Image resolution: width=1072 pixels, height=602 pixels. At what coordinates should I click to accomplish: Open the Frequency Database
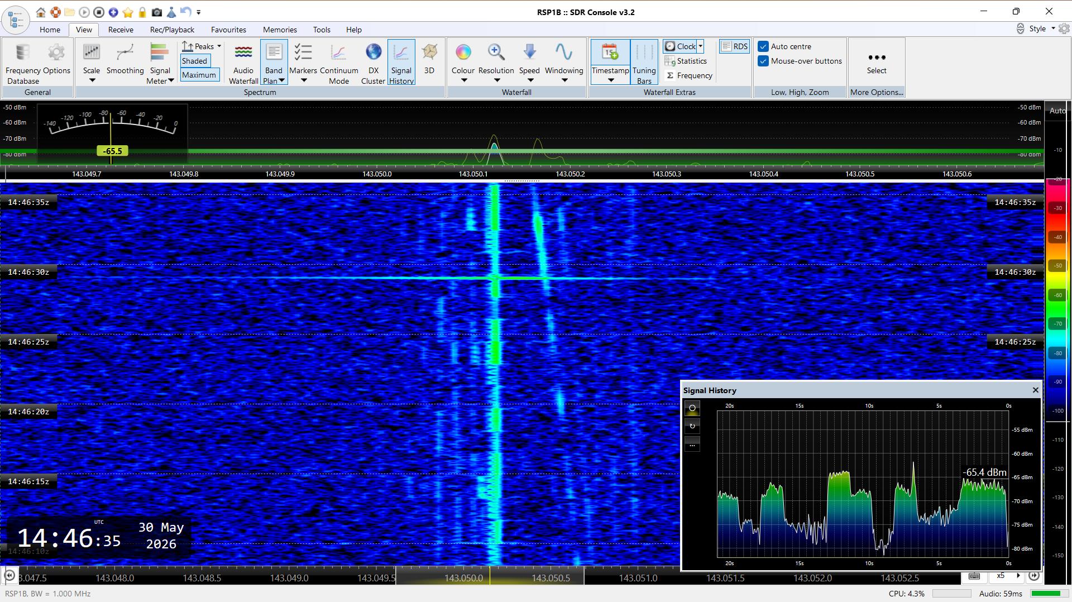tap(23, 63)
